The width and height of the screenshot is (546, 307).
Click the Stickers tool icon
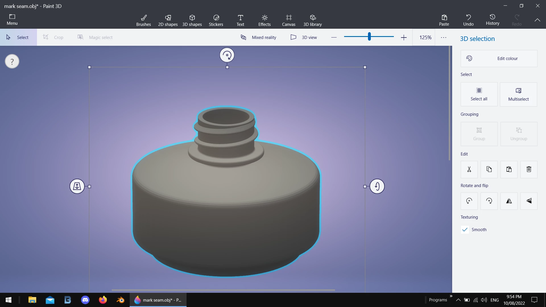(216, 20)
